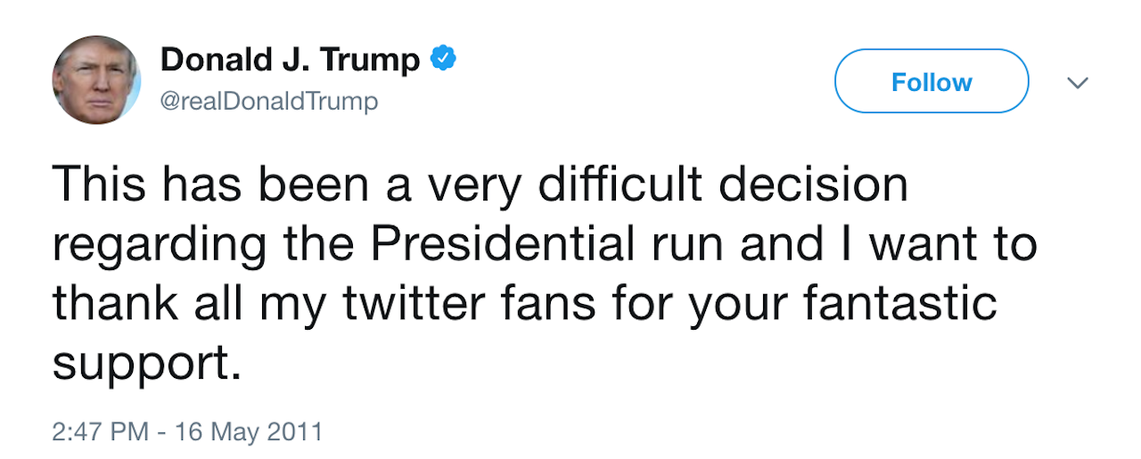Click the Follow button

tap(931, 82)
